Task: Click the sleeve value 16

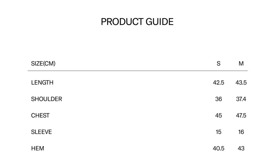Action: tap(241, 132)
